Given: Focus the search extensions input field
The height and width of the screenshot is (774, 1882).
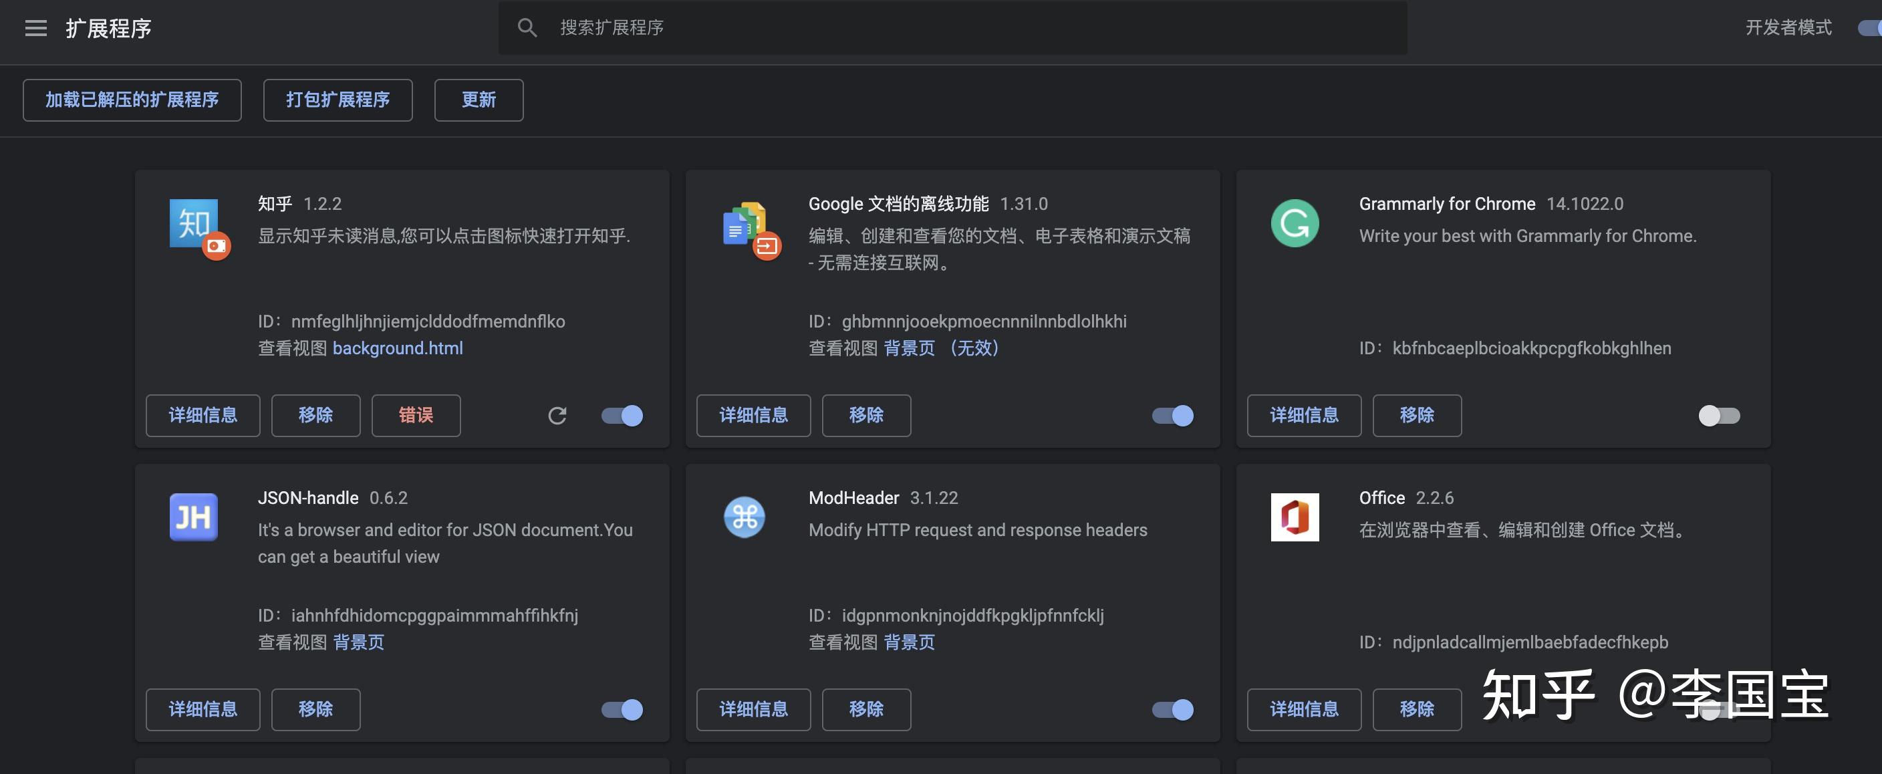Looking at the screenshot, I should click(952, 28).
